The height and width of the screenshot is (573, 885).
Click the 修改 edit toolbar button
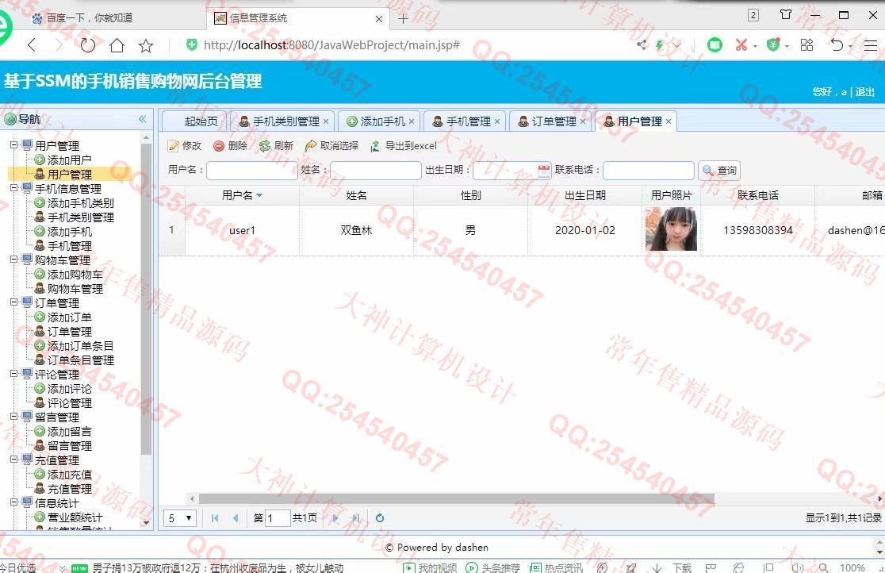185,146
